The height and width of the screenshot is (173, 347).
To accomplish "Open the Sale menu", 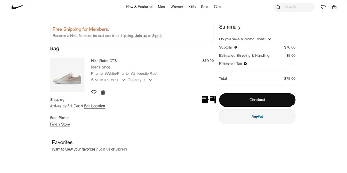I will tap(205, 7).
